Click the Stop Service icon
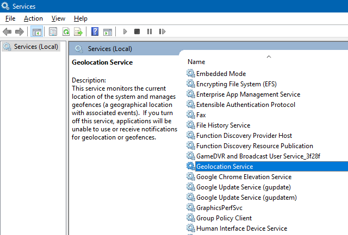The width and height of the screenshot is (348, 235). click(x=137, y=32)
